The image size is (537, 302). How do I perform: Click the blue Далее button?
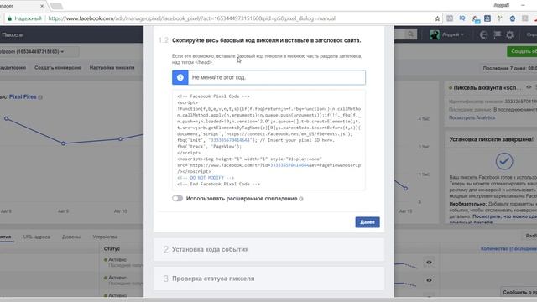coord(368,222)
